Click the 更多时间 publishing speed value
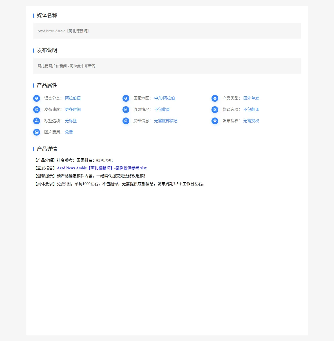 coord(73,110)
